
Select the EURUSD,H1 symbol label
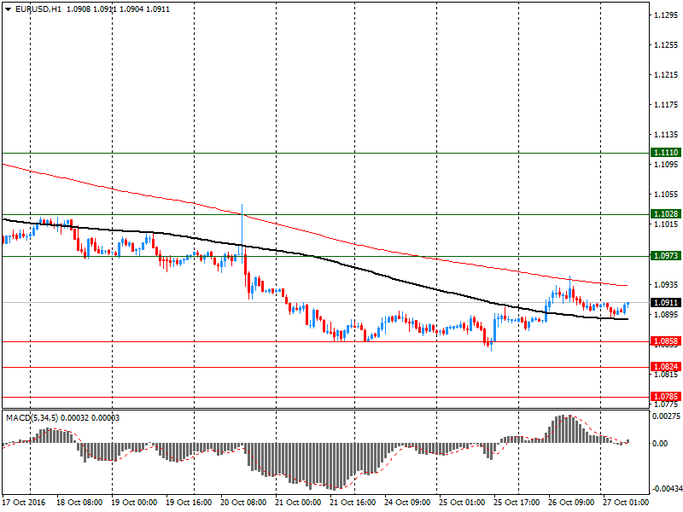[x=38, y=9]
